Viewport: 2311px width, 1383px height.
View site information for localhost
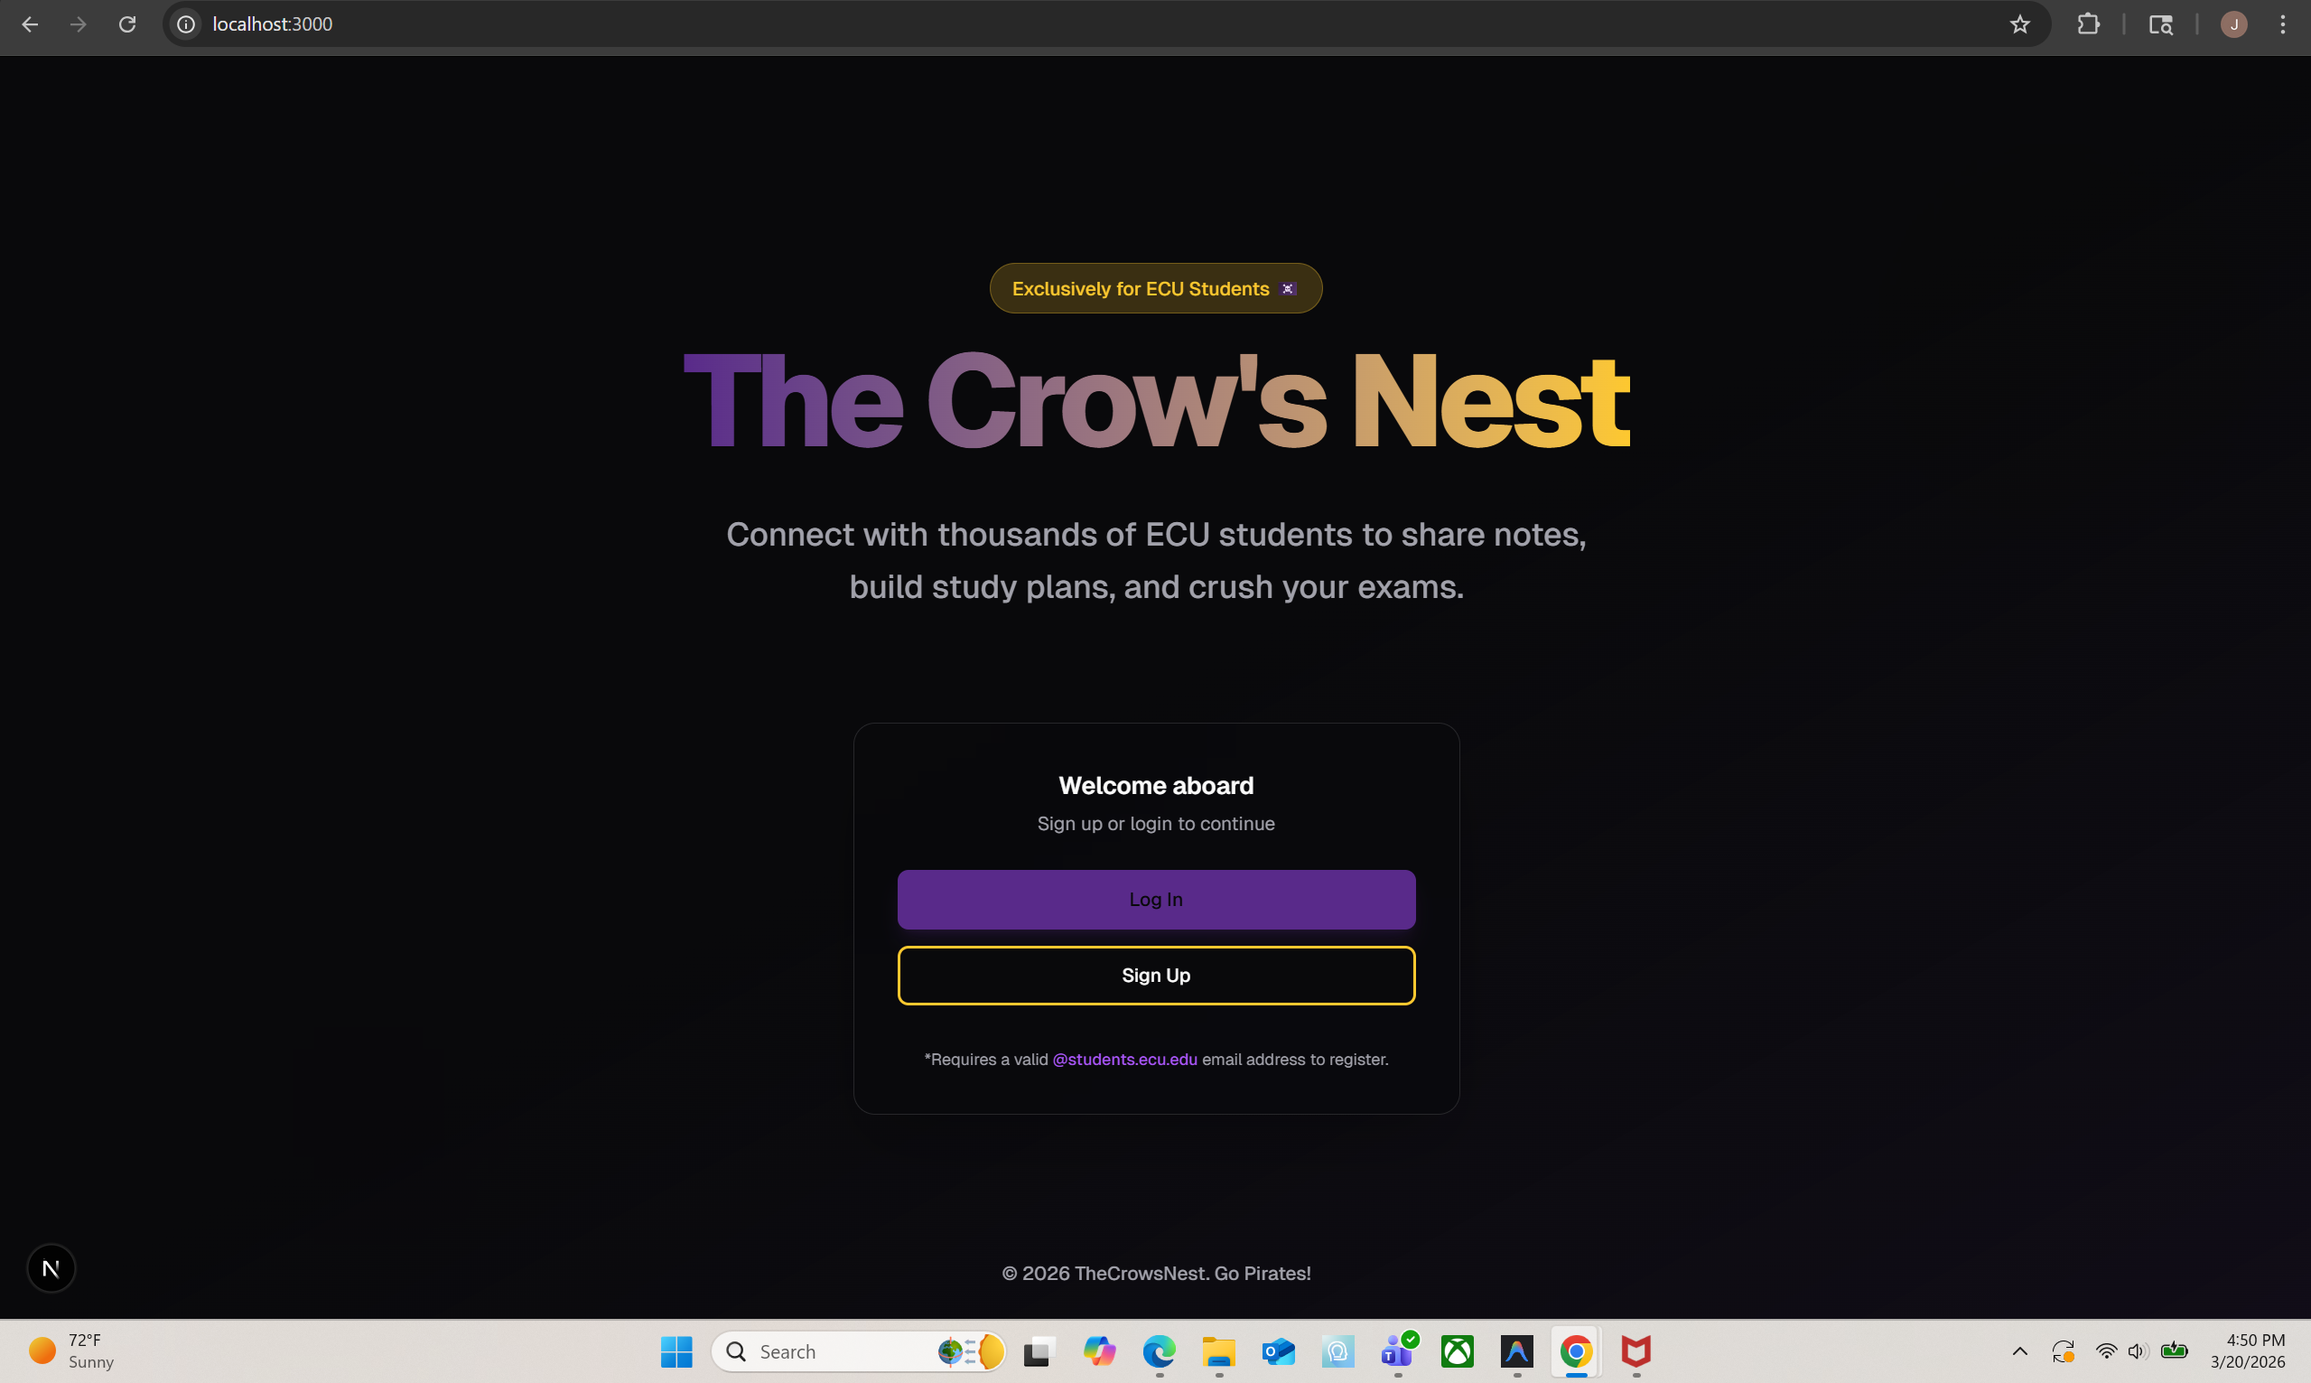[x=186, y=24]
